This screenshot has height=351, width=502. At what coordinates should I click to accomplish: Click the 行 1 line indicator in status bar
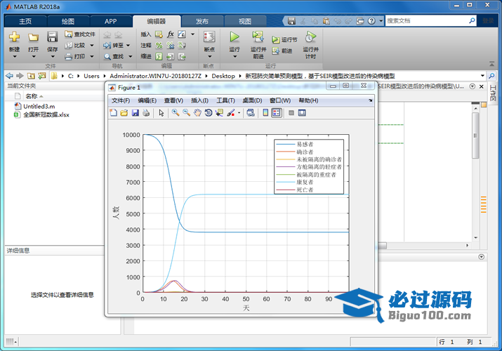[447, 342]
